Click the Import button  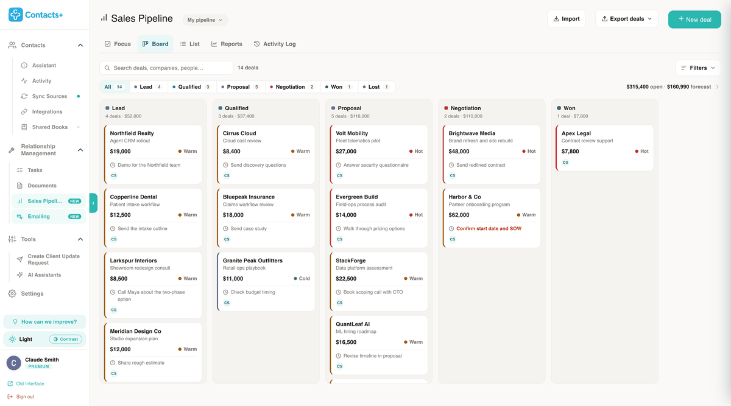tap(567, 19)
